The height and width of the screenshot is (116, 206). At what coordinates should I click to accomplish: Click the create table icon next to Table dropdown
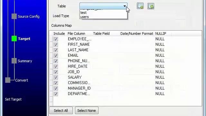pyautogui.click(x=140, y=6)
